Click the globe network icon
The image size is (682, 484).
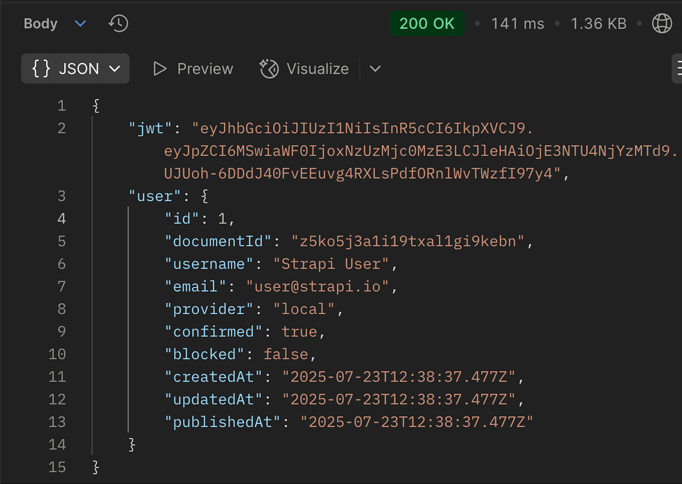pyautogui.click(x=662, y=24)
